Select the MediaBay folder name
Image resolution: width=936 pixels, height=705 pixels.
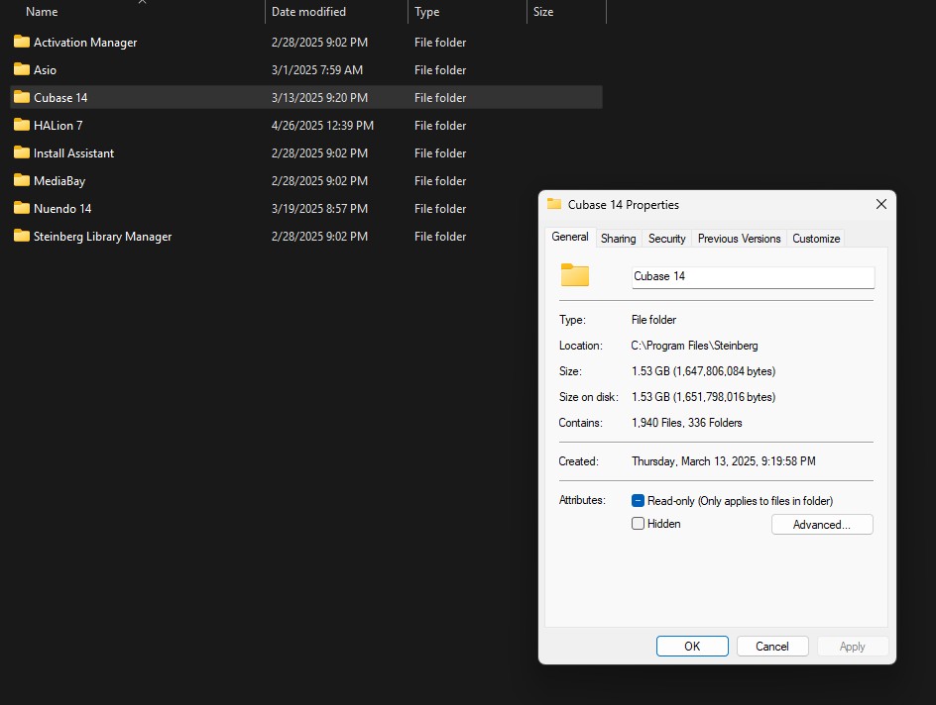pyautogui.click(x=59, y=180)
